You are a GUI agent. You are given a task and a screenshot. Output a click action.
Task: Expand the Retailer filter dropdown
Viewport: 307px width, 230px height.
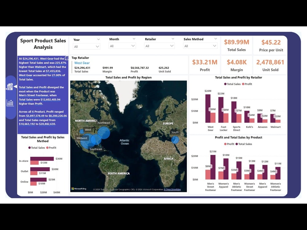pyautogui.click(x=159, y=46)
